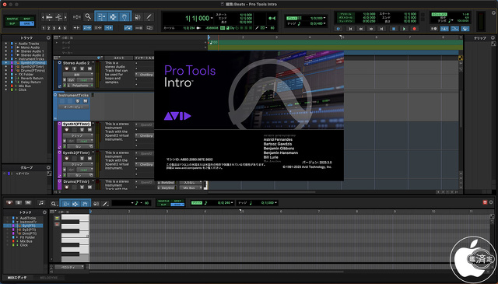Select the Pencil tool in main toolbar

[x=149, y=17]
